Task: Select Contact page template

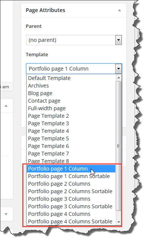Action: click(x=71, y=101)
